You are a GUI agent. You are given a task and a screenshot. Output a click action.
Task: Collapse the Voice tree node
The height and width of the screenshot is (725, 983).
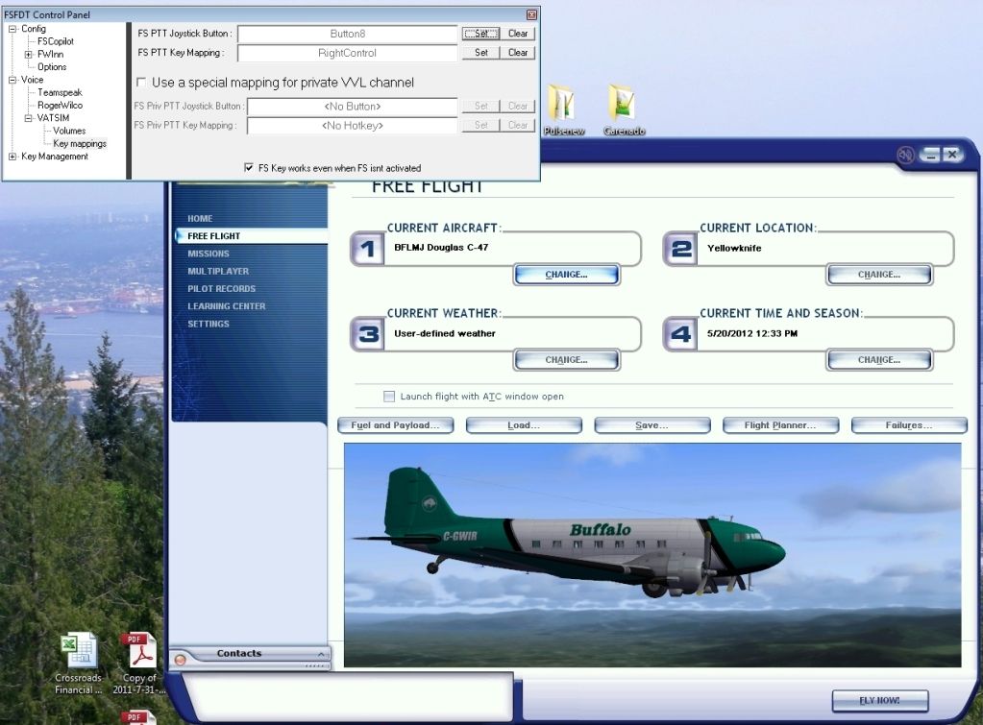pyautogui.click(x=12, y=80)
